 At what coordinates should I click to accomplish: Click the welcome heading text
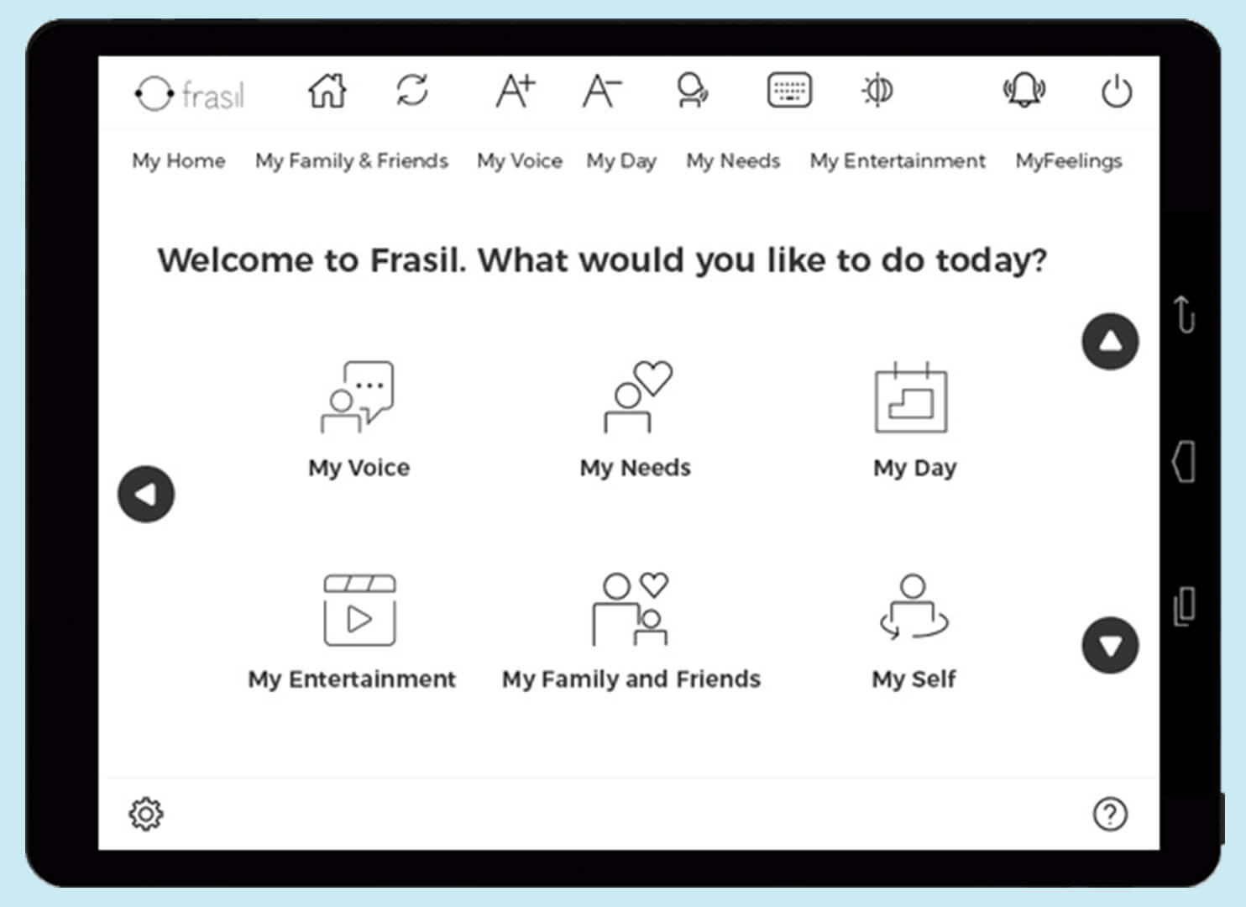click(x=602, y=260)
